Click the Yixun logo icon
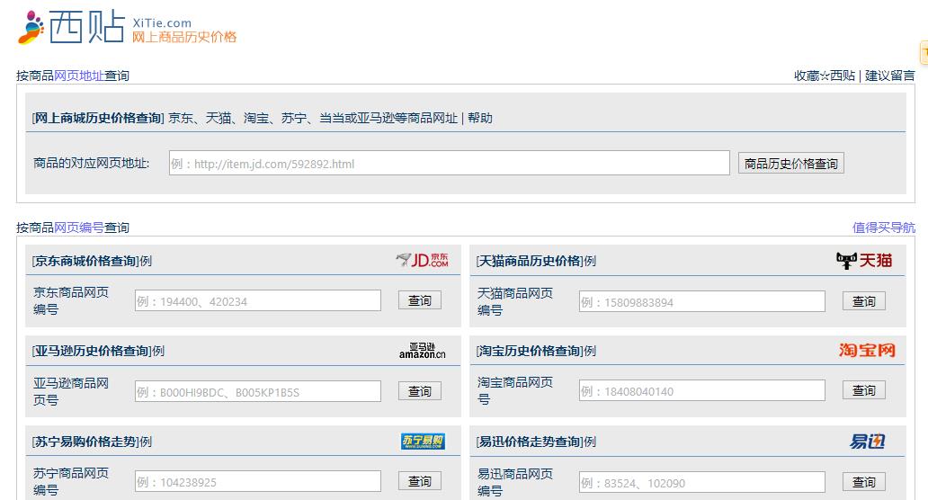 click(867, 442)
